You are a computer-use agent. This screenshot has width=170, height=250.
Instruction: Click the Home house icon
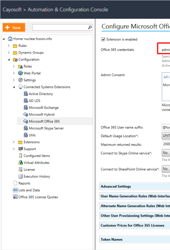click(10, 39)
